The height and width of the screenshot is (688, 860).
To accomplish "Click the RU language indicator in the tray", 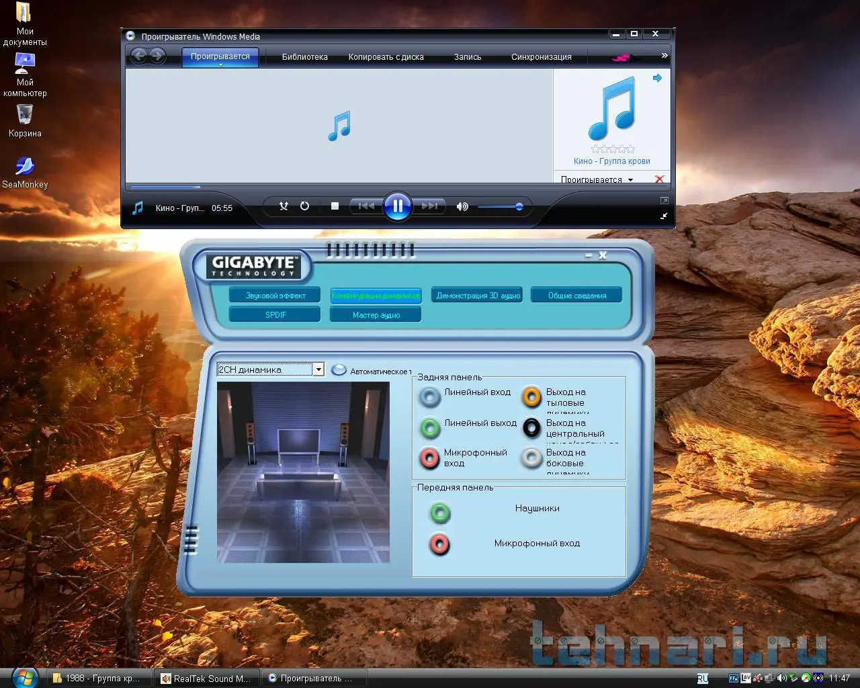I will (703, 679).
